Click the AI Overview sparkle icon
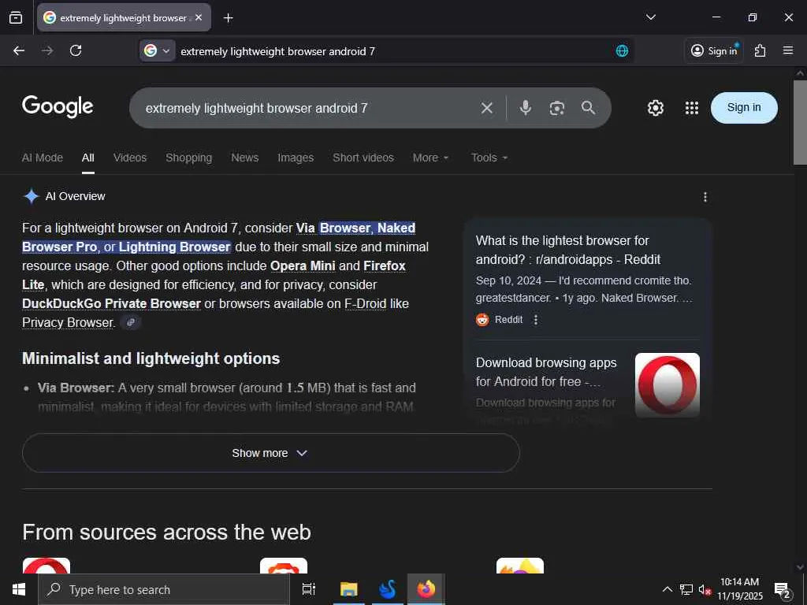 click(x=32, y=196)
